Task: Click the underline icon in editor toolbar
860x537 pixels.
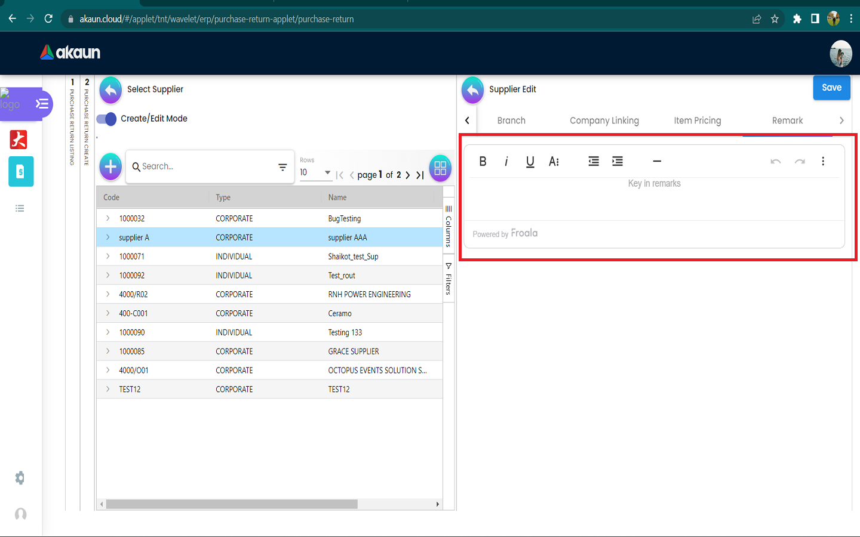Action: tap(530, 161)
